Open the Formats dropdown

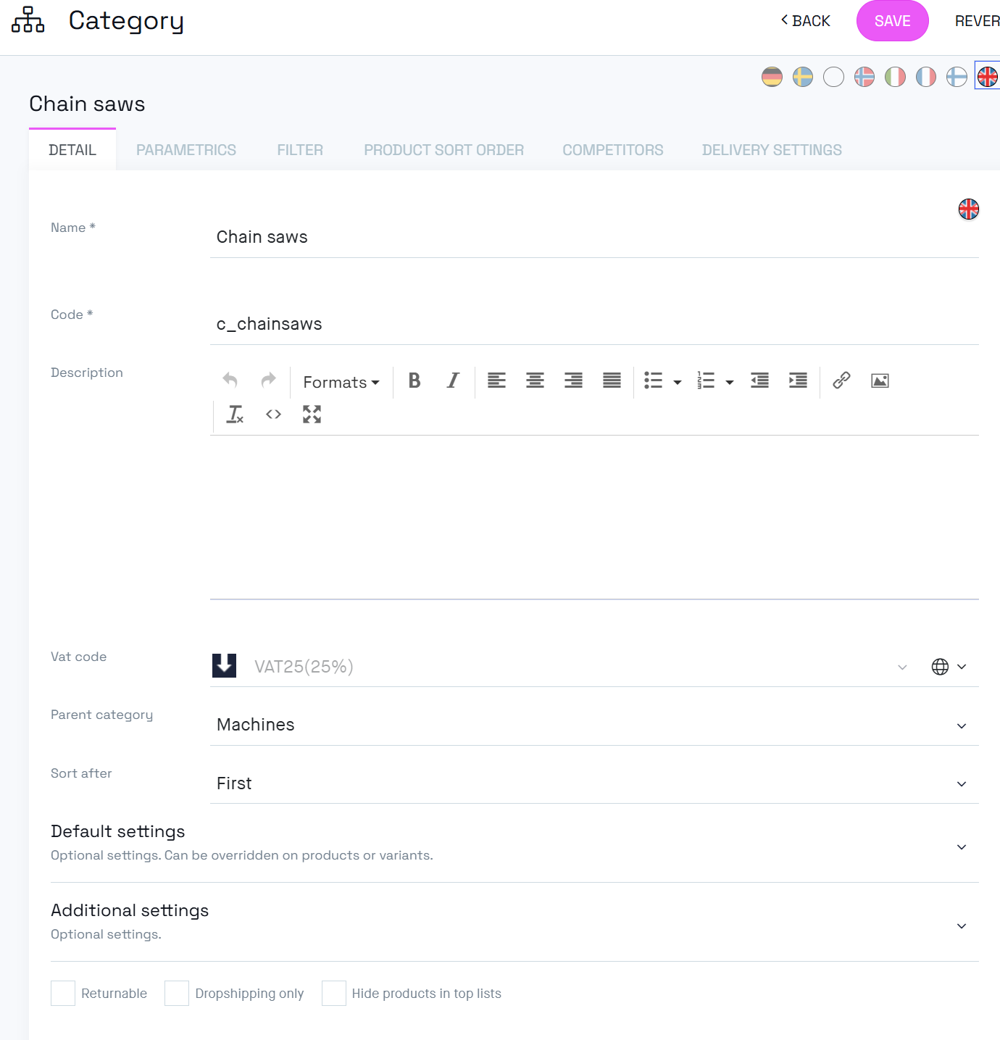[341, 381]
